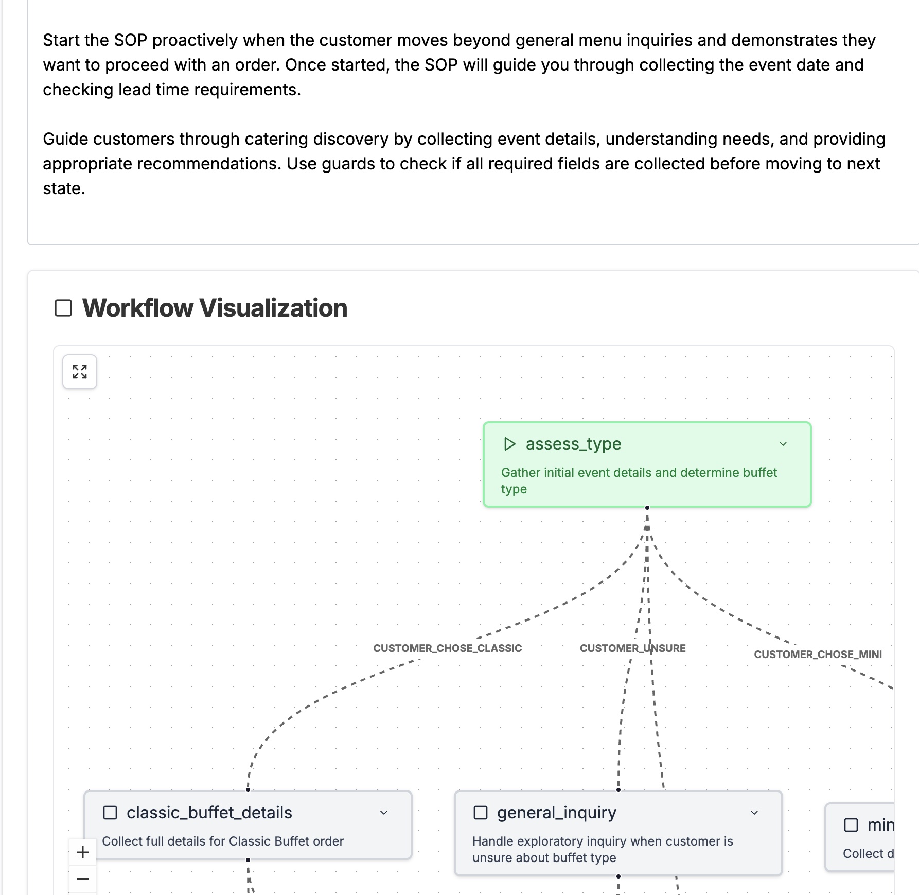This screenshot has height=895, width=919.
Task: Click the zoom in (+) icon
Action: (82, 852)
